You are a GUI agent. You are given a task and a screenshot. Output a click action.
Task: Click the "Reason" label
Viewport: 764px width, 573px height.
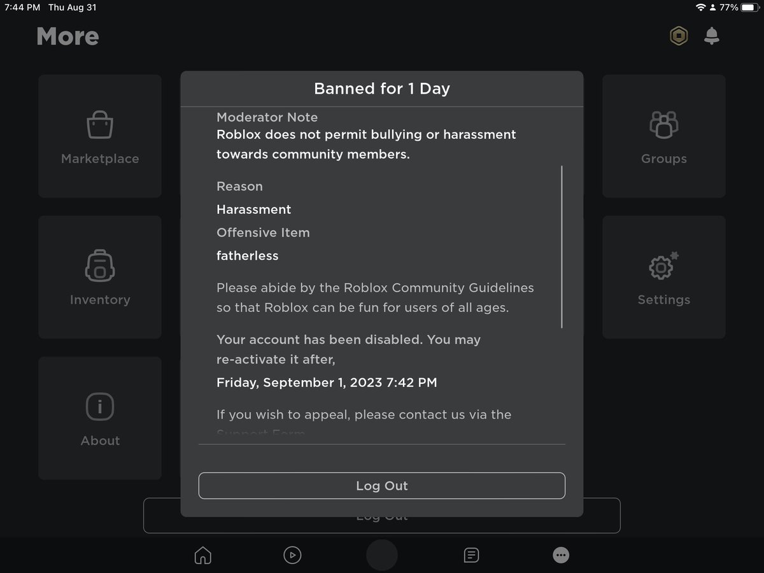(239, 187)
